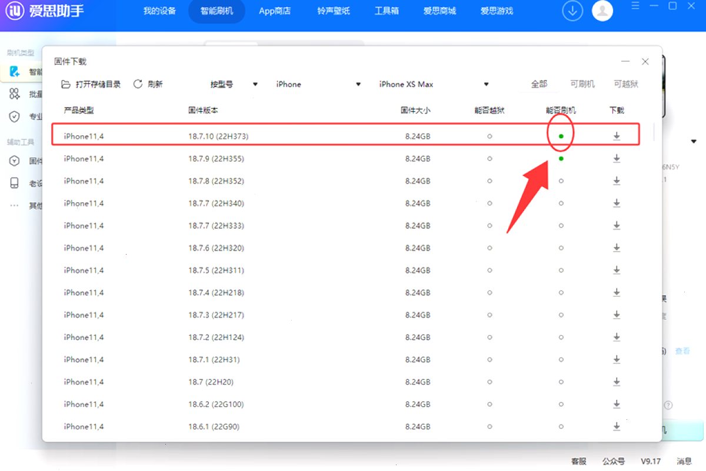This screenshot has height=471, width=706.
Task: Click the 产品类型 column header
Action: pos(79,110)
